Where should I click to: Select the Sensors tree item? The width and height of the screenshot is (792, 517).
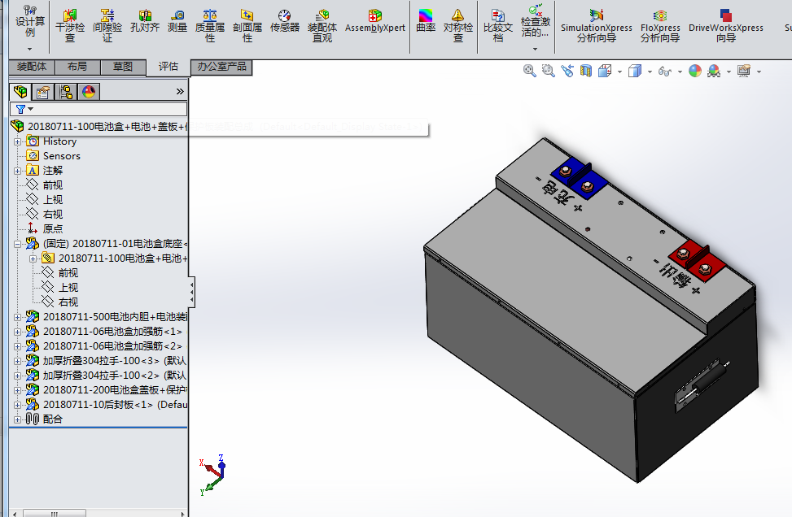(x=54, y=156)
